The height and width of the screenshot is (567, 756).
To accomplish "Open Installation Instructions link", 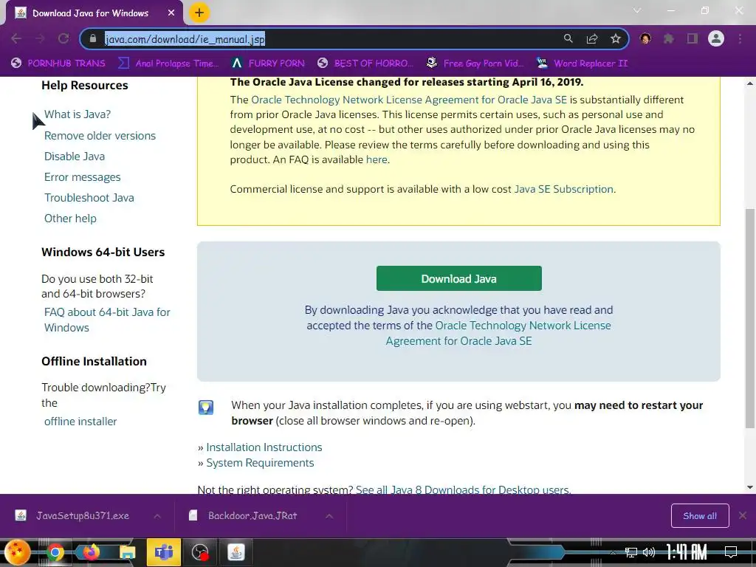I will (264, 447).
